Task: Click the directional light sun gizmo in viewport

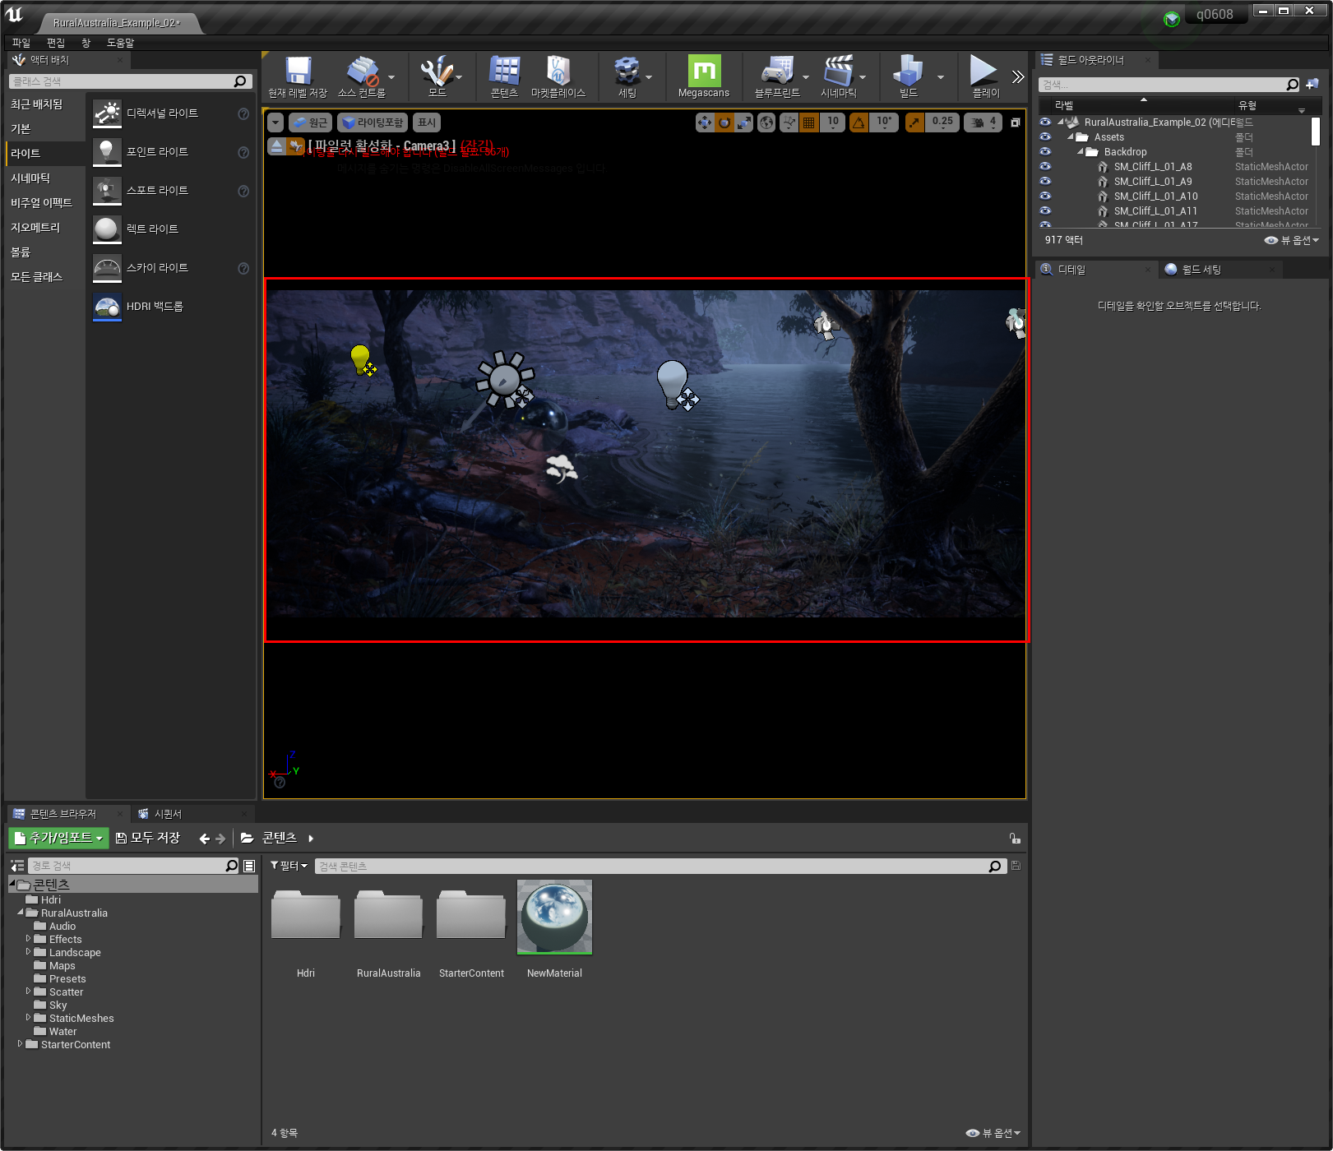Action: click(x=505, y=379)
